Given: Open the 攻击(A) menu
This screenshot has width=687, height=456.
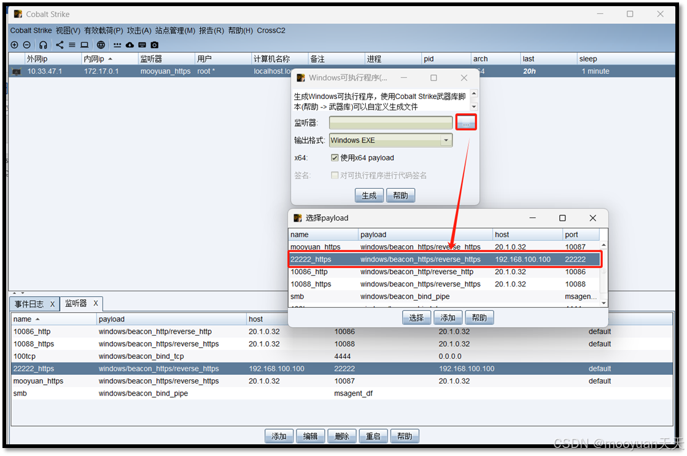Looking at the screenshot, I should (139, 30).
